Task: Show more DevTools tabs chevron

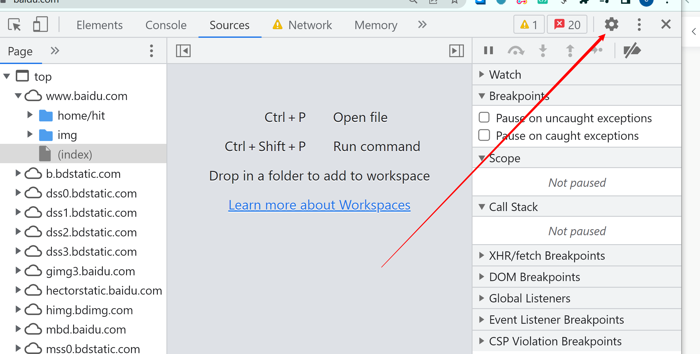Action: (422, 25)
